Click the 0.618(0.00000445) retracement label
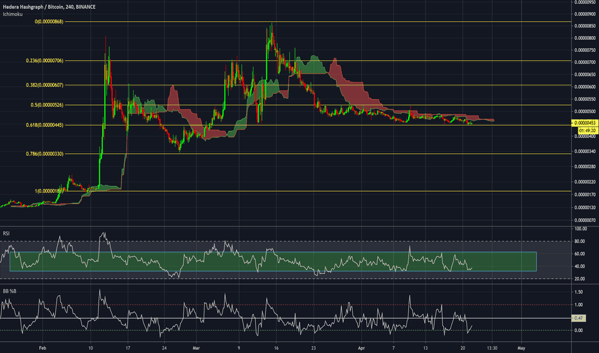Image resolution: width=599 pixels, height=353 pixels. [45, 125]
